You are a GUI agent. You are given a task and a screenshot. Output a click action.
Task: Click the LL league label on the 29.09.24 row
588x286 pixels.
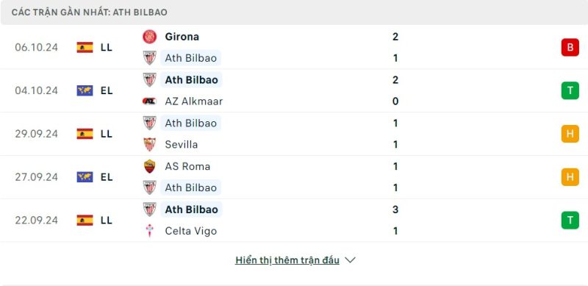[x=107, y=134]
